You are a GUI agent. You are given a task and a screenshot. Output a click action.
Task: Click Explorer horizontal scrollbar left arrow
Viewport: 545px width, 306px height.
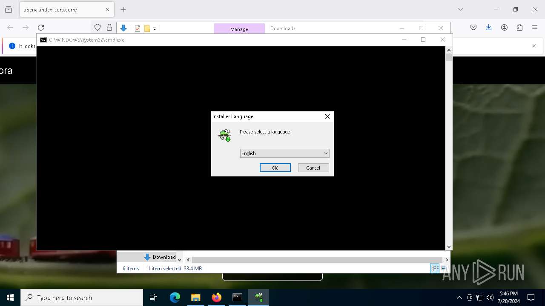[x=188, y=260]
